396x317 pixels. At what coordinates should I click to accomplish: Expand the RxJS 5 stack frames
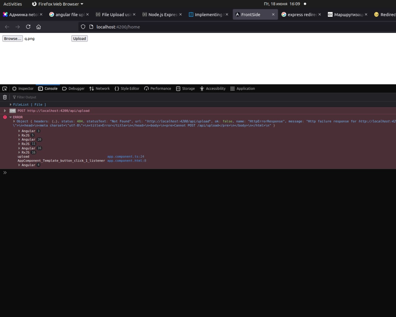click(19, 135)
